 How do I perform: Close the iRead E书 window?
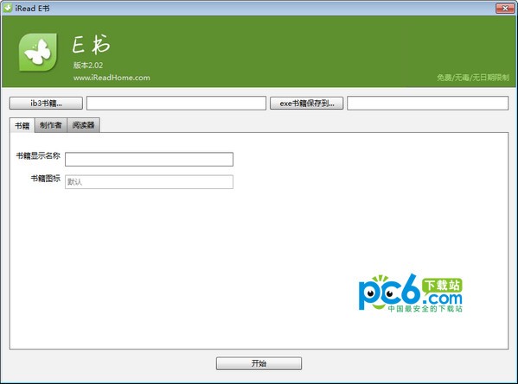tap(505, 9)
